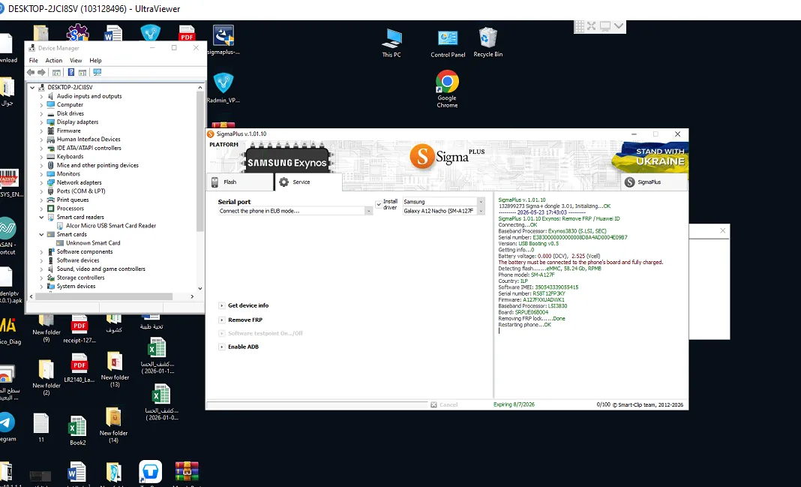The width and height of the screenshot is (801, 487).
Task: Select the Unknown Smart Card device
Action: (x=92, y=243)
